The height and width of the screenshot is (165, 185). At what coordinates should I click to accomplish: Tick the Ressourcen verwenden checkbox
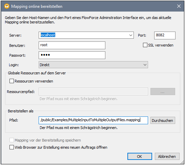point(12,81)
